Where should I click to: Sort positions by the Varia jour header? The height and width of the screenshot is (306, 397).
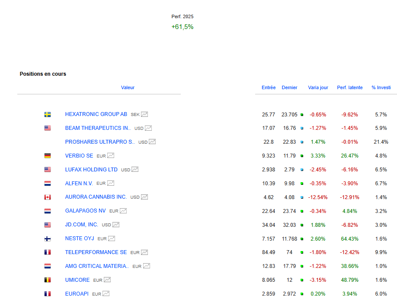[x=318, y=88]
